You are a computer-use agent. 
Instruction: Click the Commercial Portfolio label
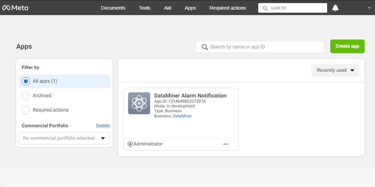(x=45, y=126)
